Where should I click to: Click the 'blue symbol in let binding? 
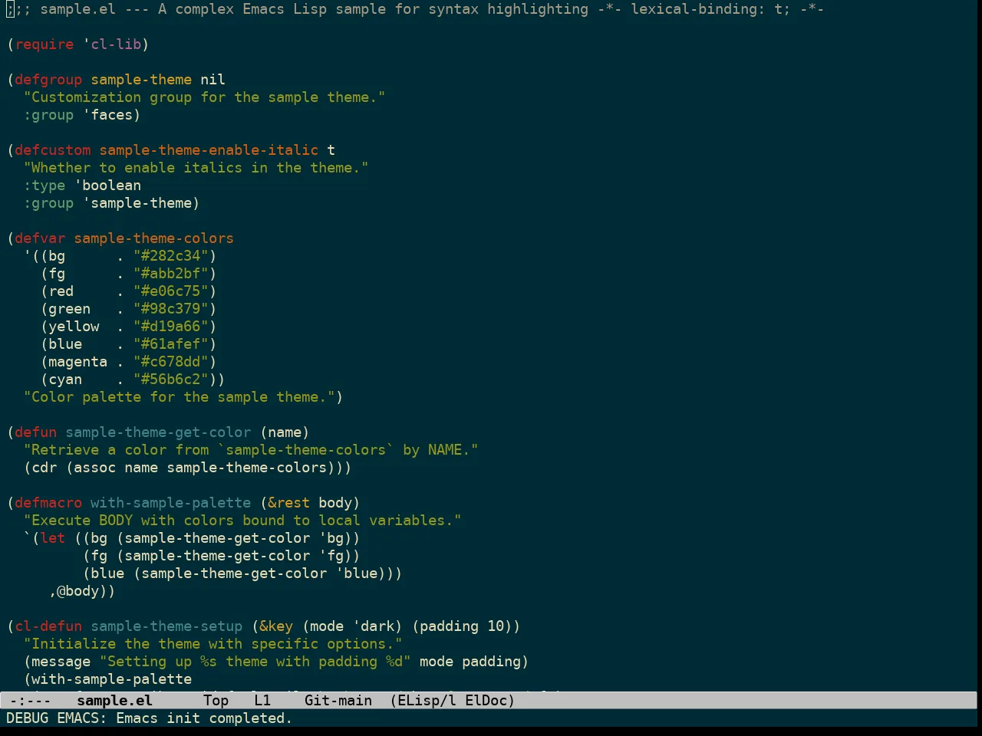[356, 573]
